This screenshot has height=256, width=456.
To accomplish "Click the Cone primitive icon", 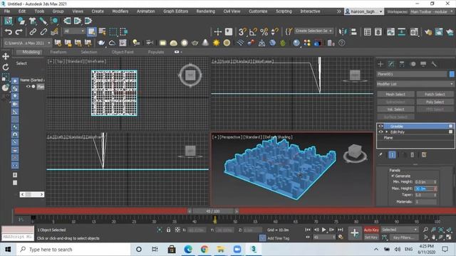I will (x=205, y=43).
